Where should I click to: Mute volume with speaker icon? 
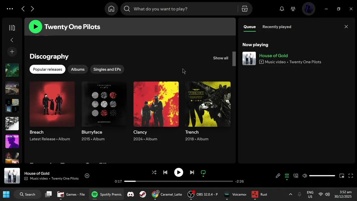(x=305, y=176)
